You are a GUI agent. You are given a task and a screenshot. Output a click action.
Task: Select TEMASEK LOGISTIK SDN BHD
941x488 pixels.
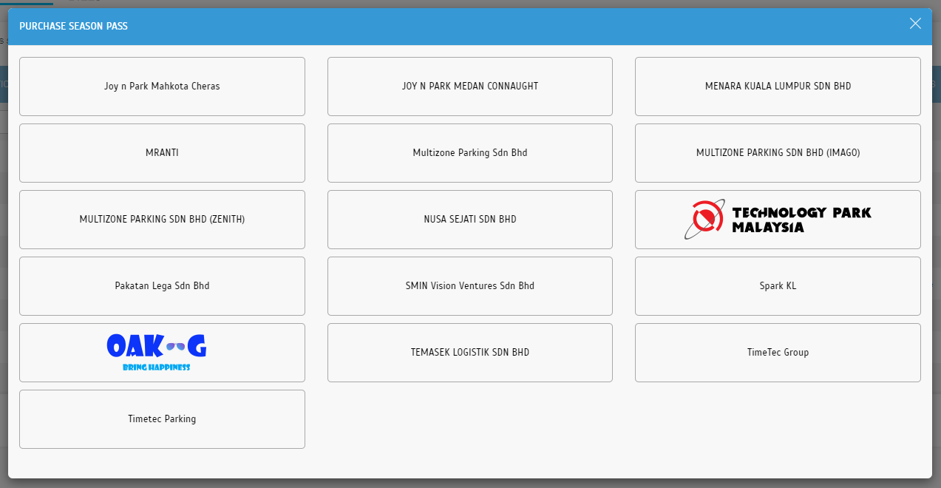[470, 353]
